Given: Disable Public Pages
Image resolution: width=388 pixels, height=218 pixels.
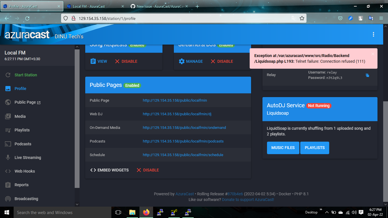Looking at the screenshot, I should pos(147,170).
